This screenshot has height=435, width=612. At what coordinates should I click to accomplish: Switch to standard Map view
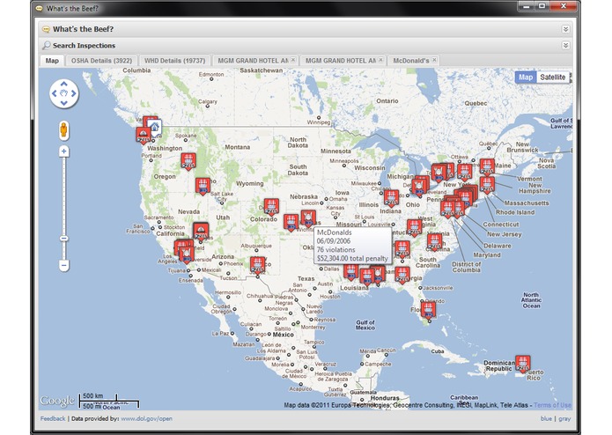526,77
